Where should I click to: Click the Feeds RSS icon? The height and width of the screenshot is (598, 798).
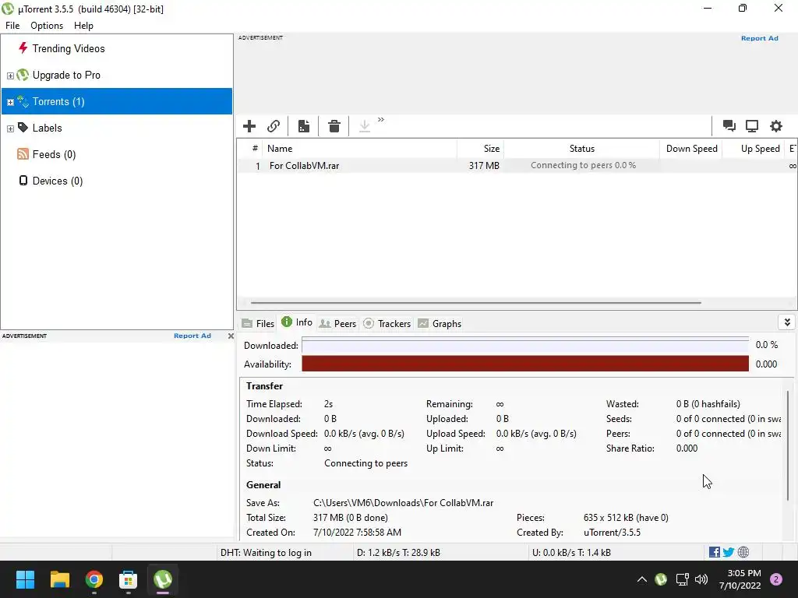click(x=23, y=154)
